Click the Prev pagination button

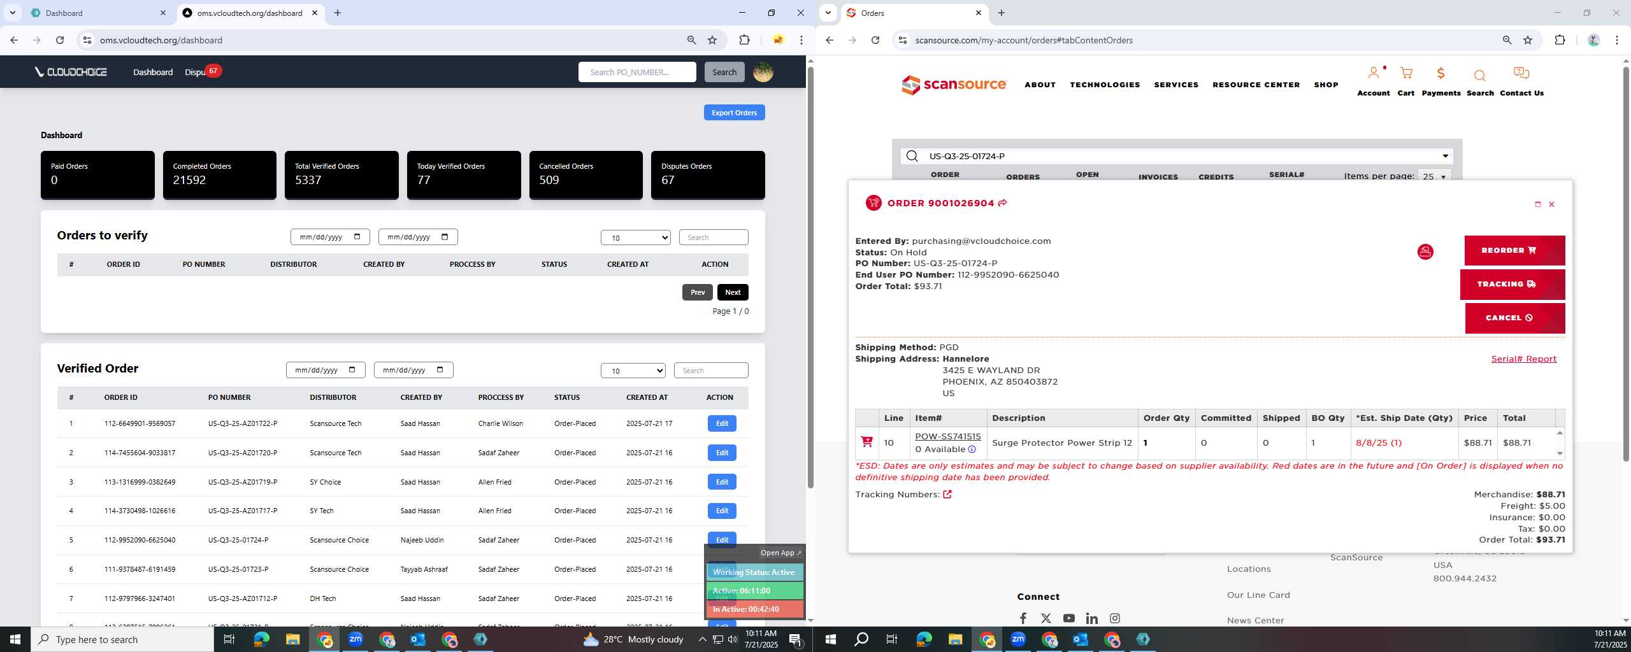tap(698, 292)
